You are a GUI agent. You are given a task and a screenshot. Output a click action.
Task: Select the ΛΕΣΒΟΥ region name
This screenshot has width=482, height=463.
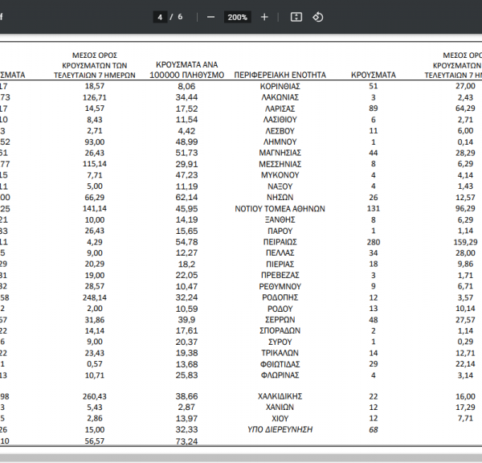point(280,131)
